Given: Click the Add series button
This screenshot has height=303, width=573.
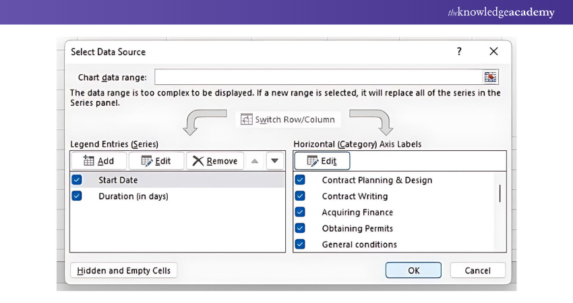Looking at the screenshot, I should (x=98, y=161).
